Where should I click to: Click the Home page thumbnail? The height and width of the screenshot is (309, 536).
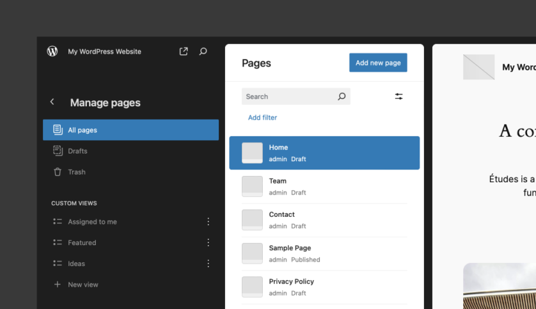point(252,153)
